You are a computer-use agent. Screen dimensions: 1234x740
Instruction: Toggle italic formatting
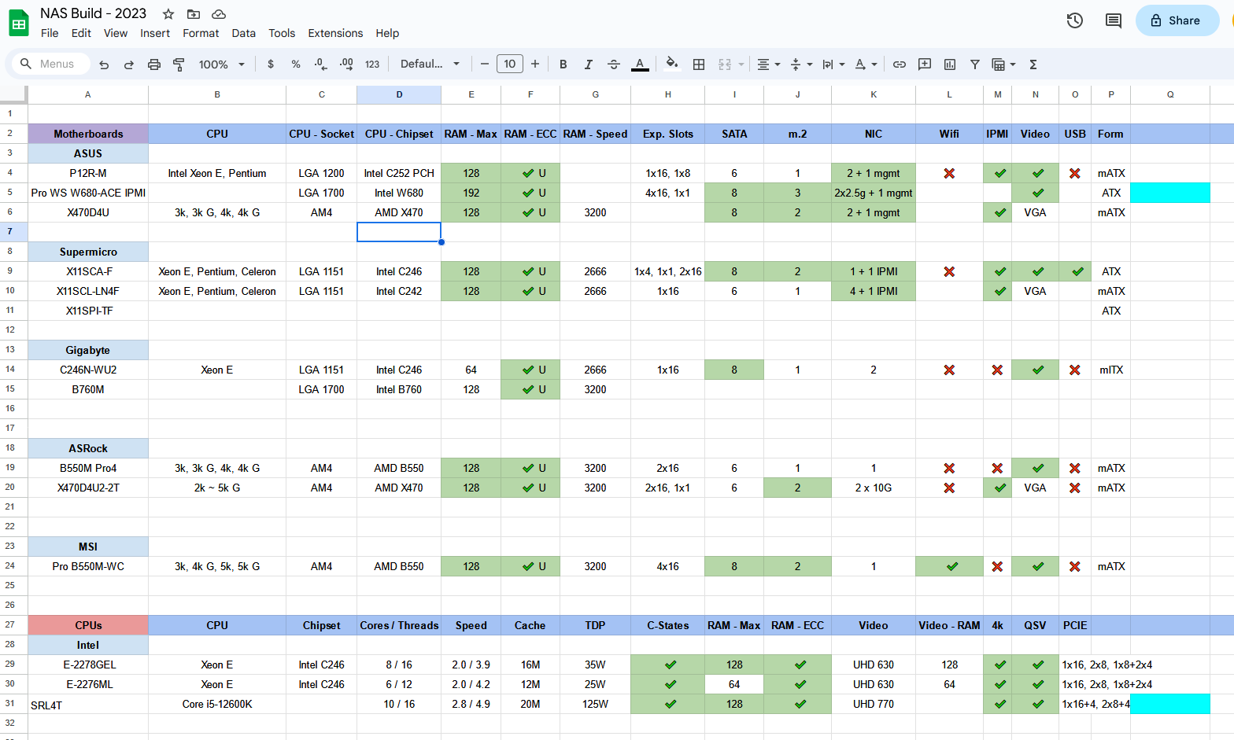[589, 64]
